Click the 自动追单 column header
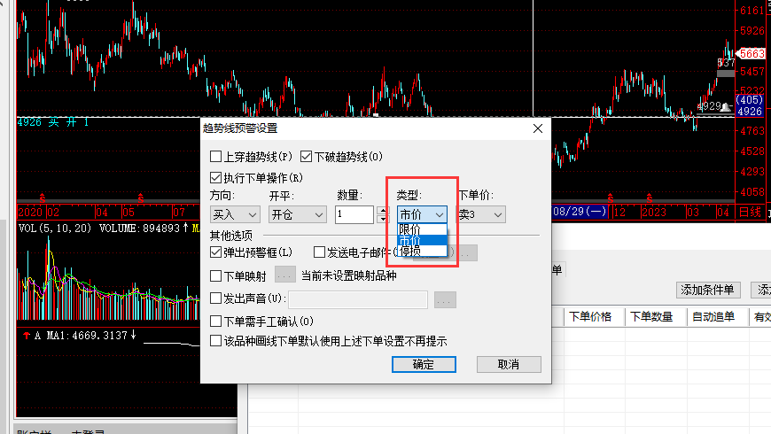Image resolution: width=771 pixels, height=434 pixels. pyautogui.click(x=713, y=317)
